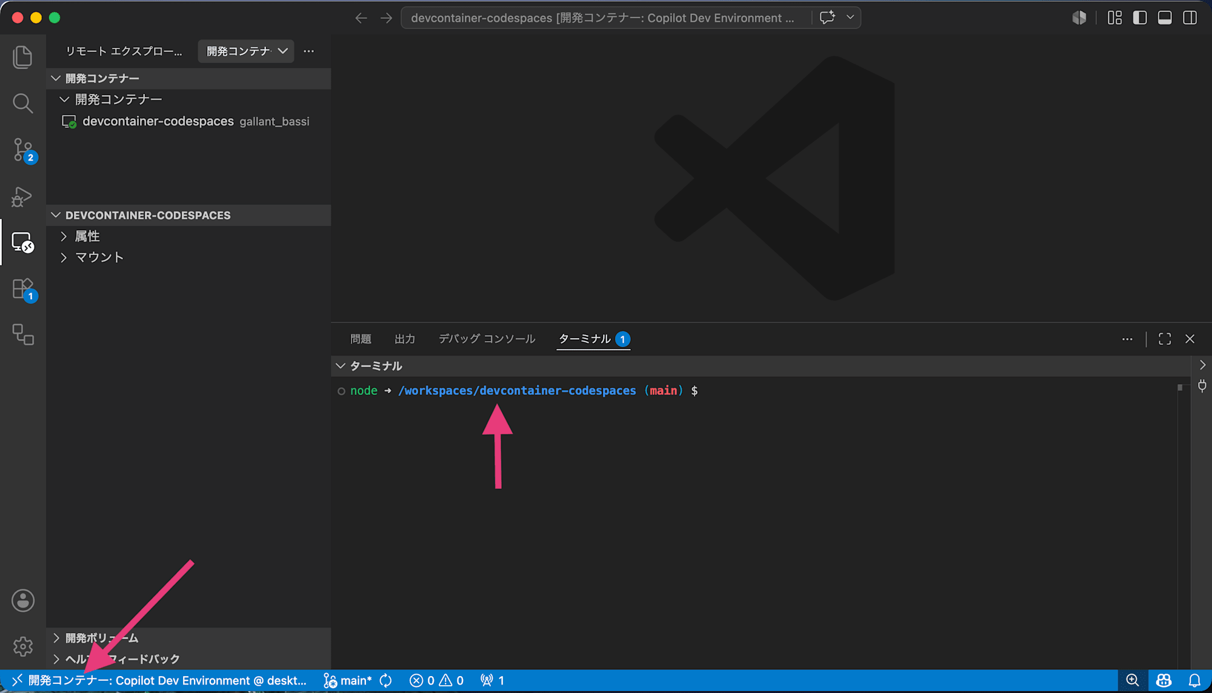This screenshot has width=1212, height=693.
Task: Click the Copilot status icon in title bar
Action: click(x=1079, y=18)
